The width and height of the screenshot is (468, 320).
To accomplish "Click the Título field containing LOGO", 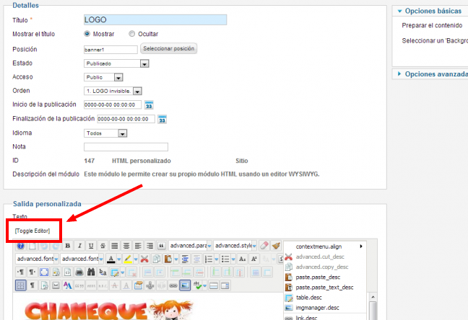I will 155,20.
